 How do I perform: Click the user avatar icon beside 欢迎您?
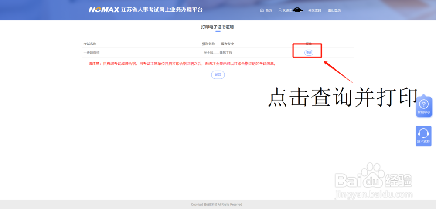pyautogui.click(x=280, y=10)
